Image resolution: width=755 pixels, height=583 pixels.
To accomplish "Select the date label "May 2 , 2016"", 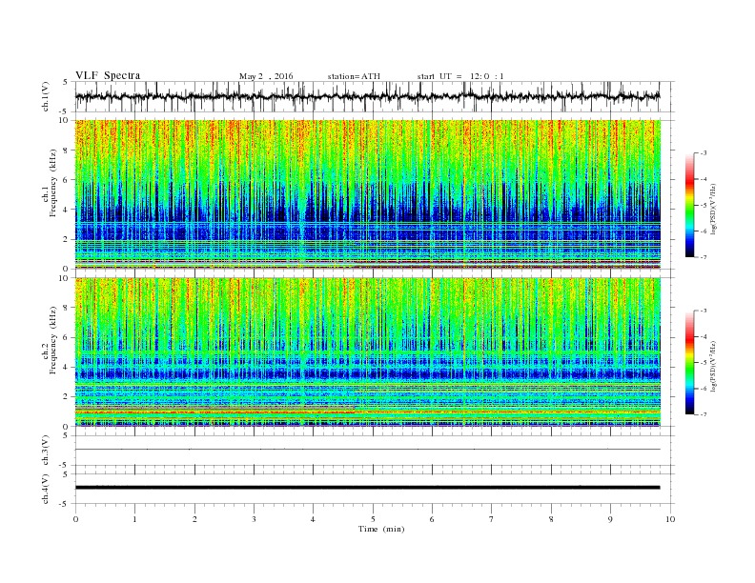I will click(266, 76).
